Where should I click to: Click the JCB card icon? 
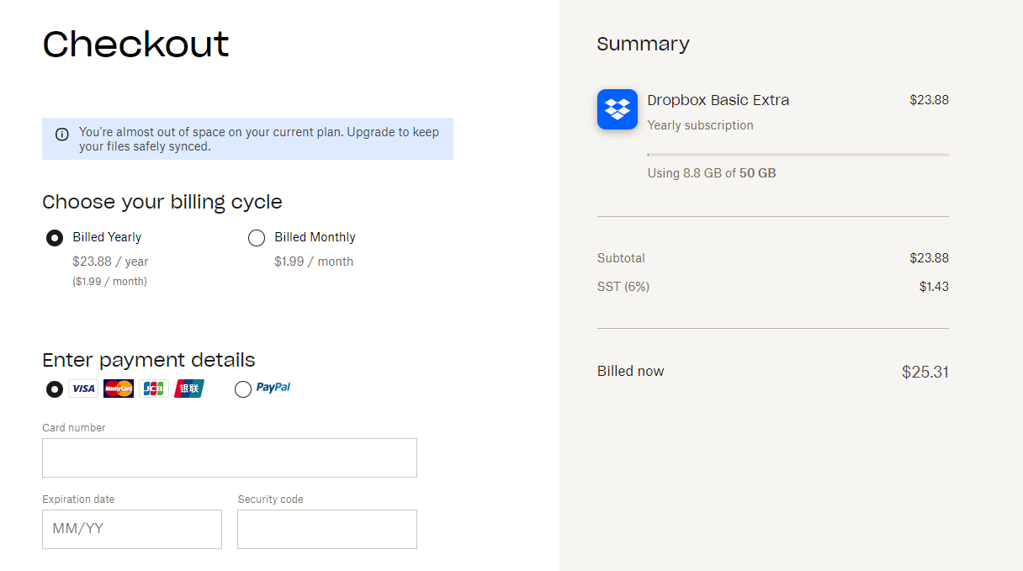coord(153,388)
